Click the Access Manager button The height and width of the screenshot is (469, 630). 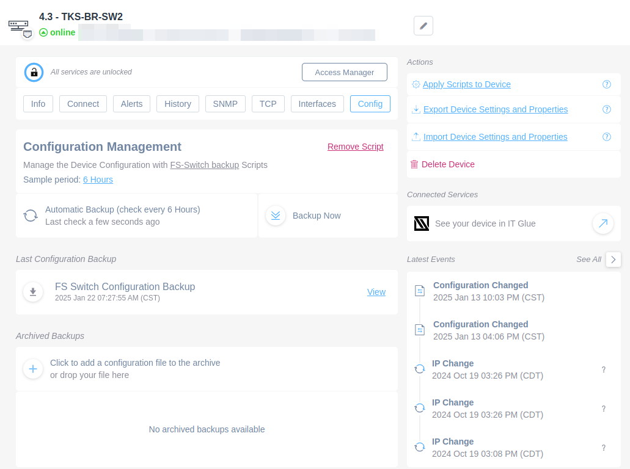click(344, 72)
